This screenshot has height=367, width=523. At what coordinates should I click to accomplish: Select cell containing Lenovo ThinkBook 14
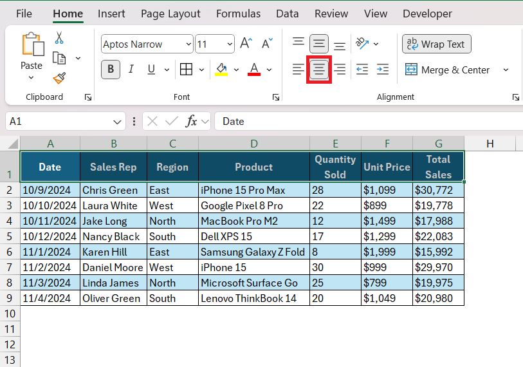click(254, 298)
